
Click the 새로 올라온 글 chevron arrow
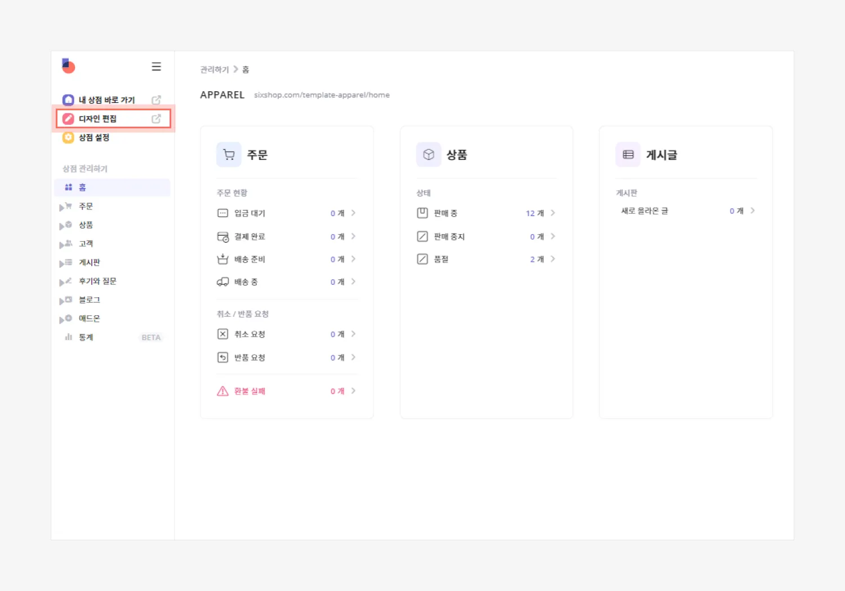click(x=753, y=211)
